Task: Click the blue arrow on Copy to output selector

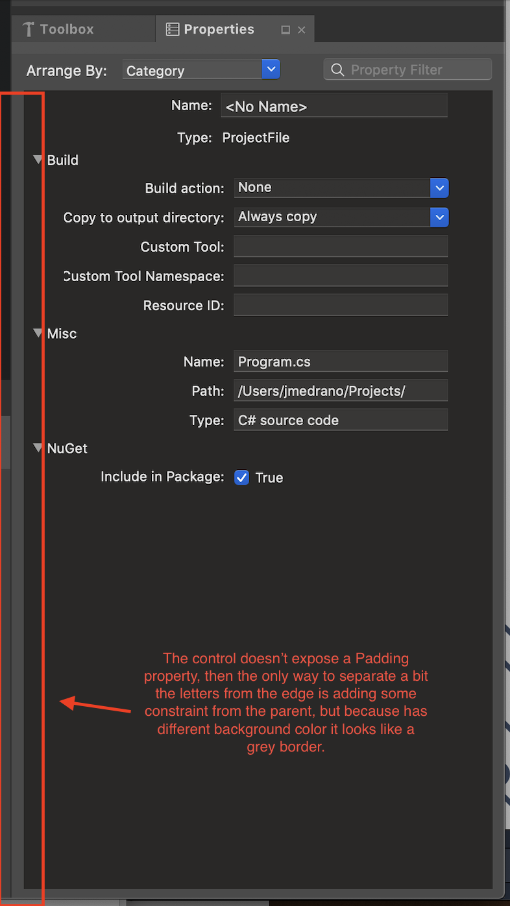Action: (x=439, y=217)
